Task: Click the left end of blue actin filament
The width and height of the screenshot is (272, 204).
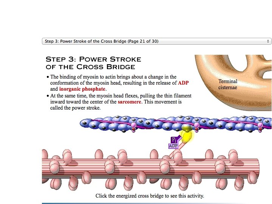Action: tap(84, 123)
